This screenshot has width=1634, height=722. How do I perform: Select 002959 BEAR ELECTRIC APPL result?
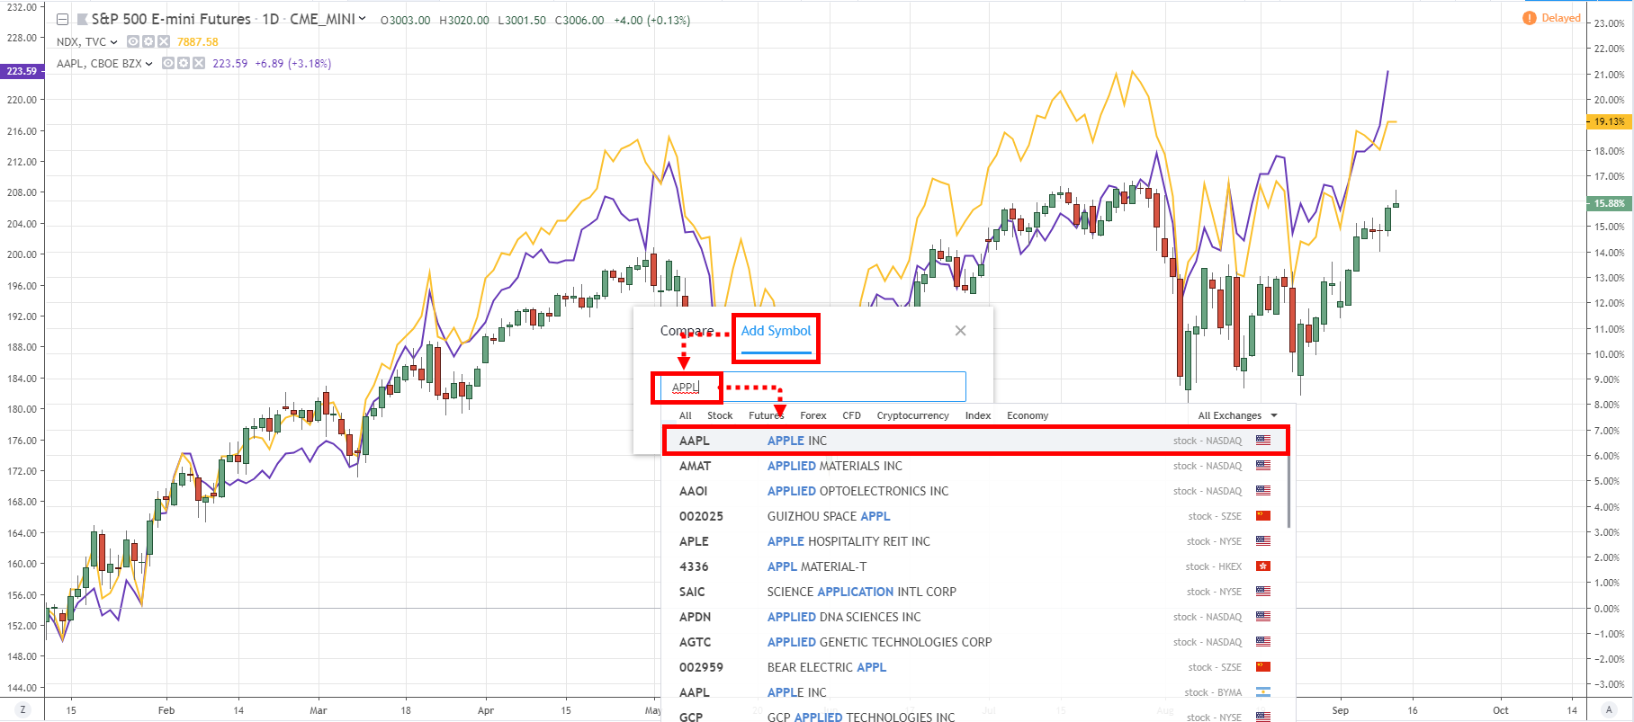(x=976, y=667)
